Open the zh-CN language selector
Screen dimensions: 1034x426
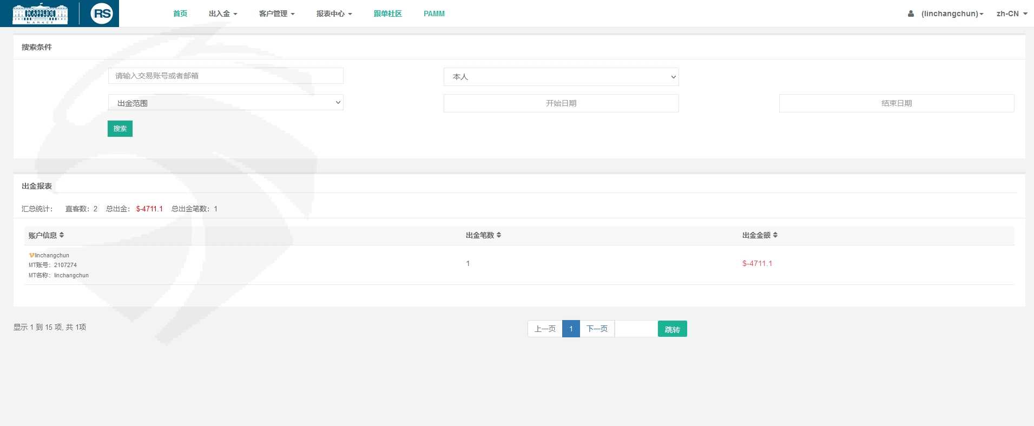pos(1011,14)
